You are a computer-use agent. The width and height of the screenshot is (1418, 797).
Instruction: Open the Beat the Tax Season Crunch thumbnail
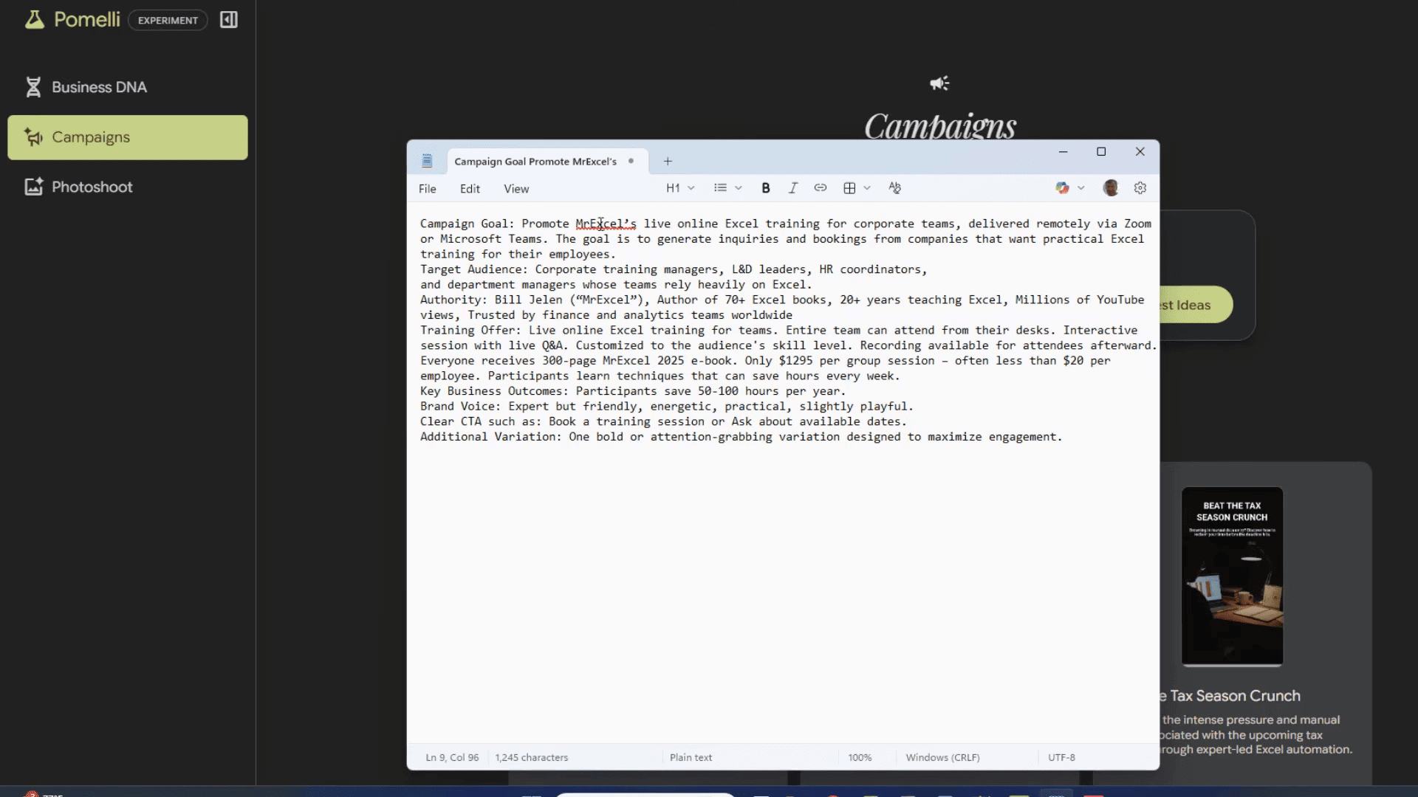pyautogui.click(x=1232, y=576)
